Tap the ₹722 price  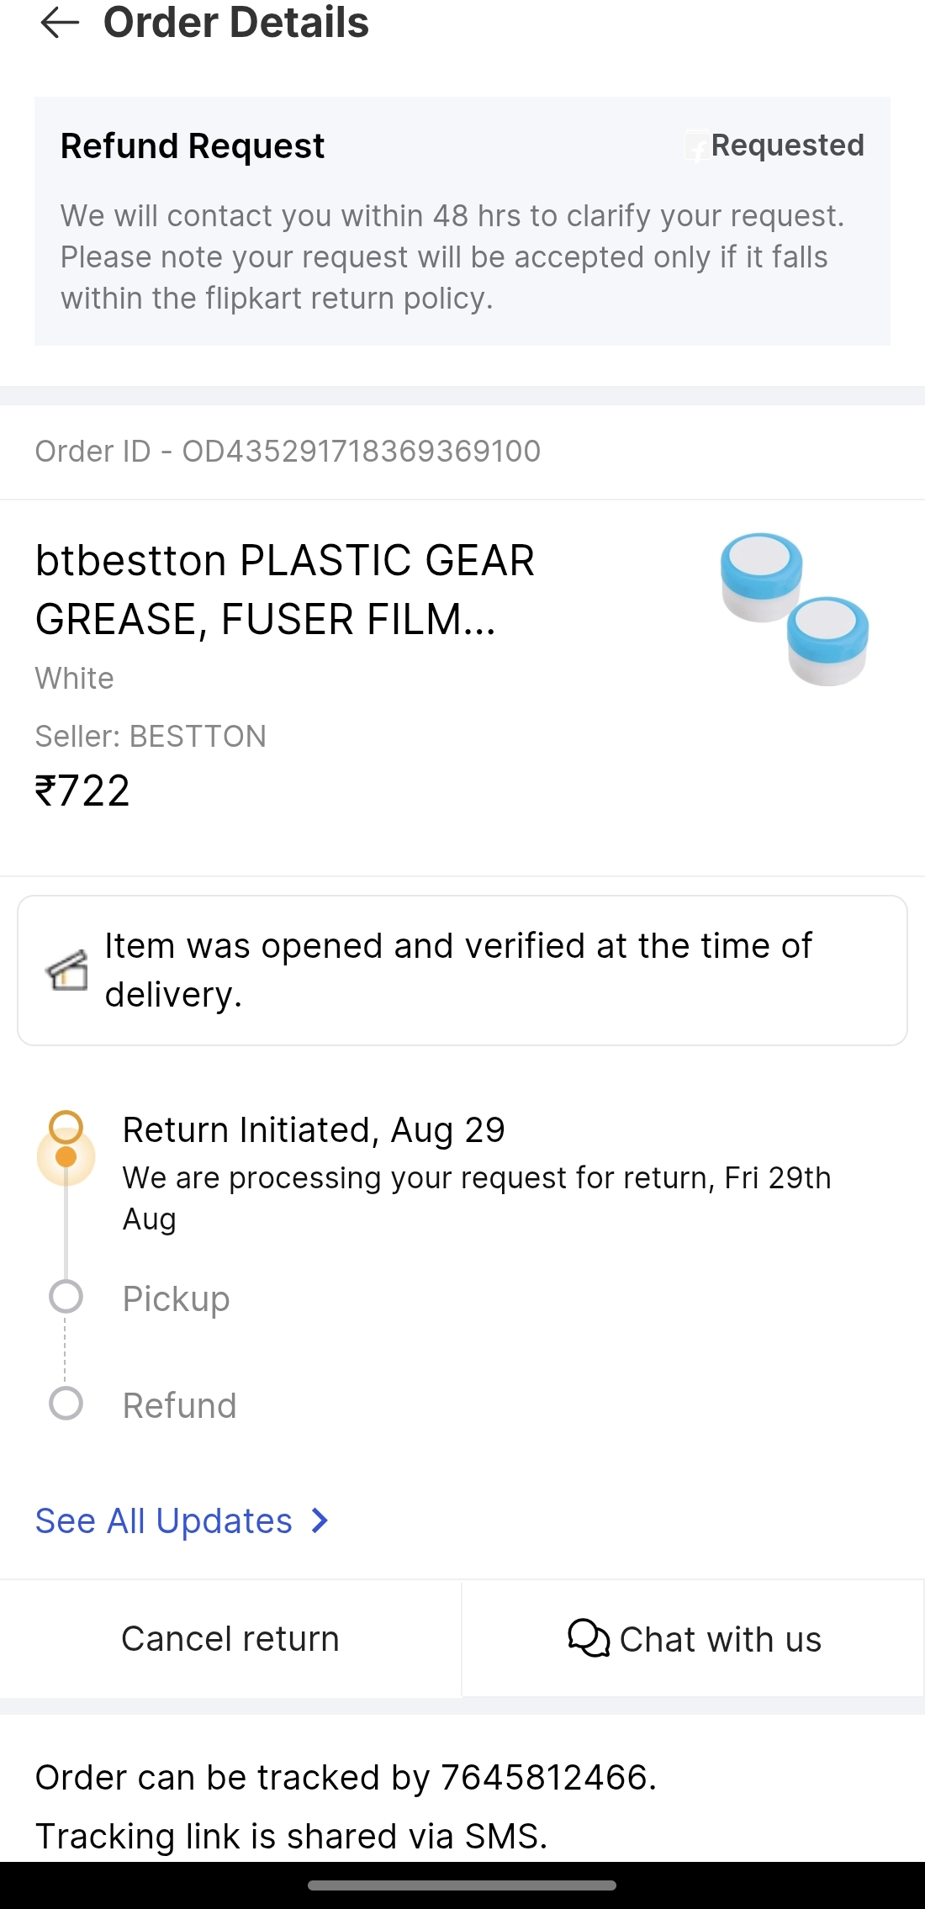[x=82, y=791]
